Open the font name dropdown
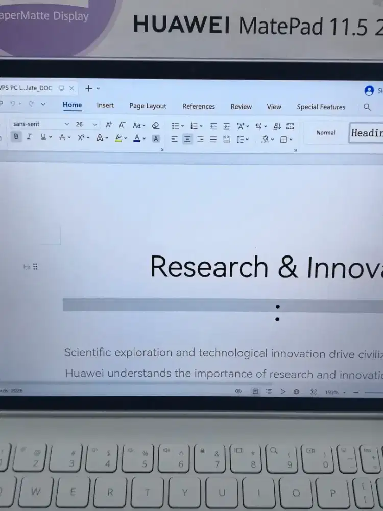383x511 pixels. tap(67, 124)
